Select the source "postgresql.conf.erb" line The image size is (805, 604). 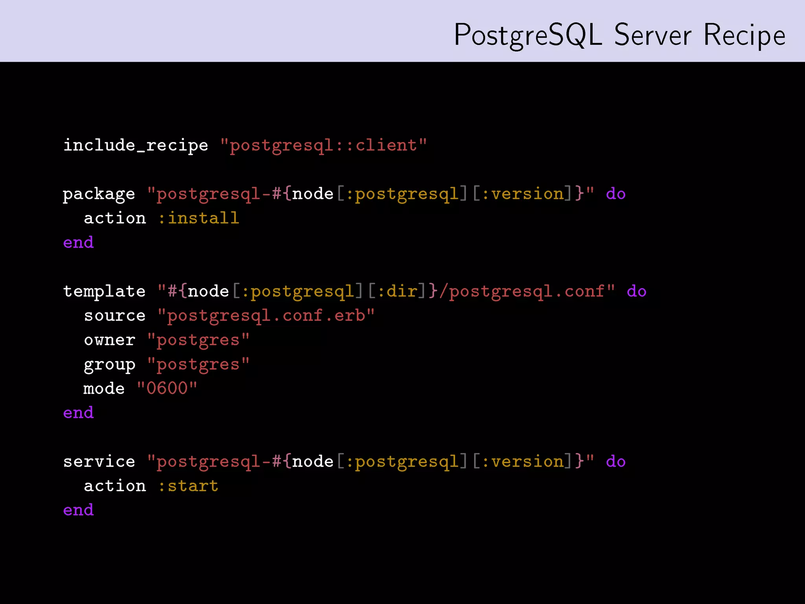click(x=229, y=316)
